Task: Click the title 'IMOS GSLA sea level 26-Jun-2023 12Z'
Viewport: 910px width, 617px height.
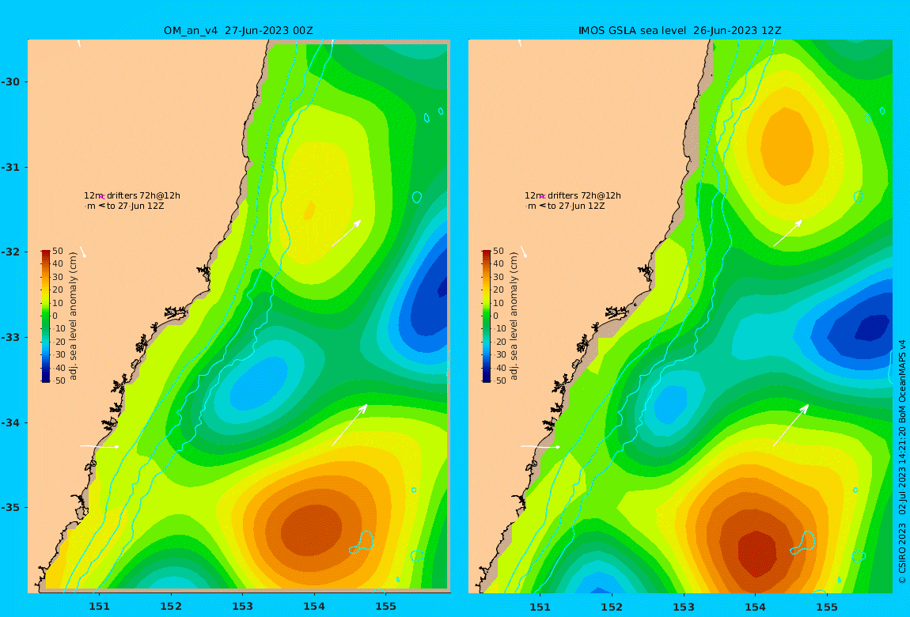Action: pos(680,31)
